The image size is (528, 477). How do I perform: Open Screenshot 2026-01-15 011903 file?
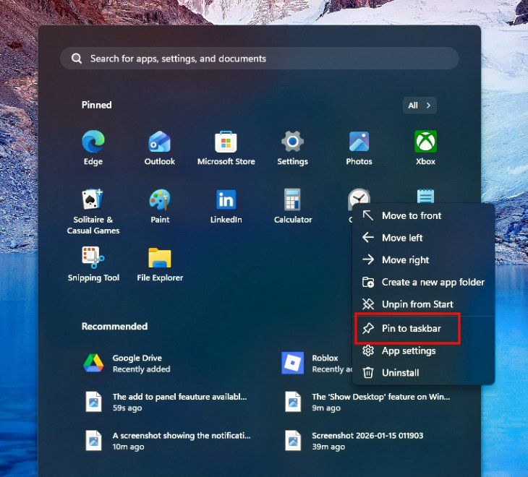[354, 441]
